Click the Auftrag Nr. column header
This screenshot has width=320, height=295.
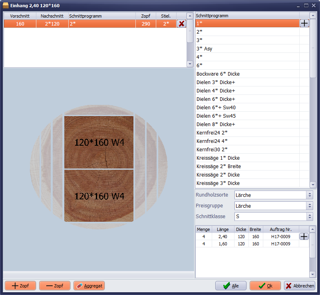[281, 229]
